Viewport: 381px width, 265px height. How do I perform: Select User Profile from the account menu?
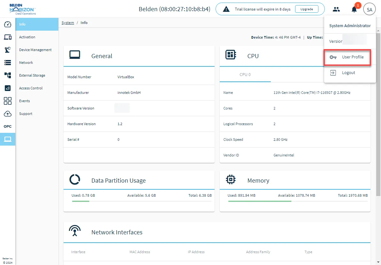[347, 57]
